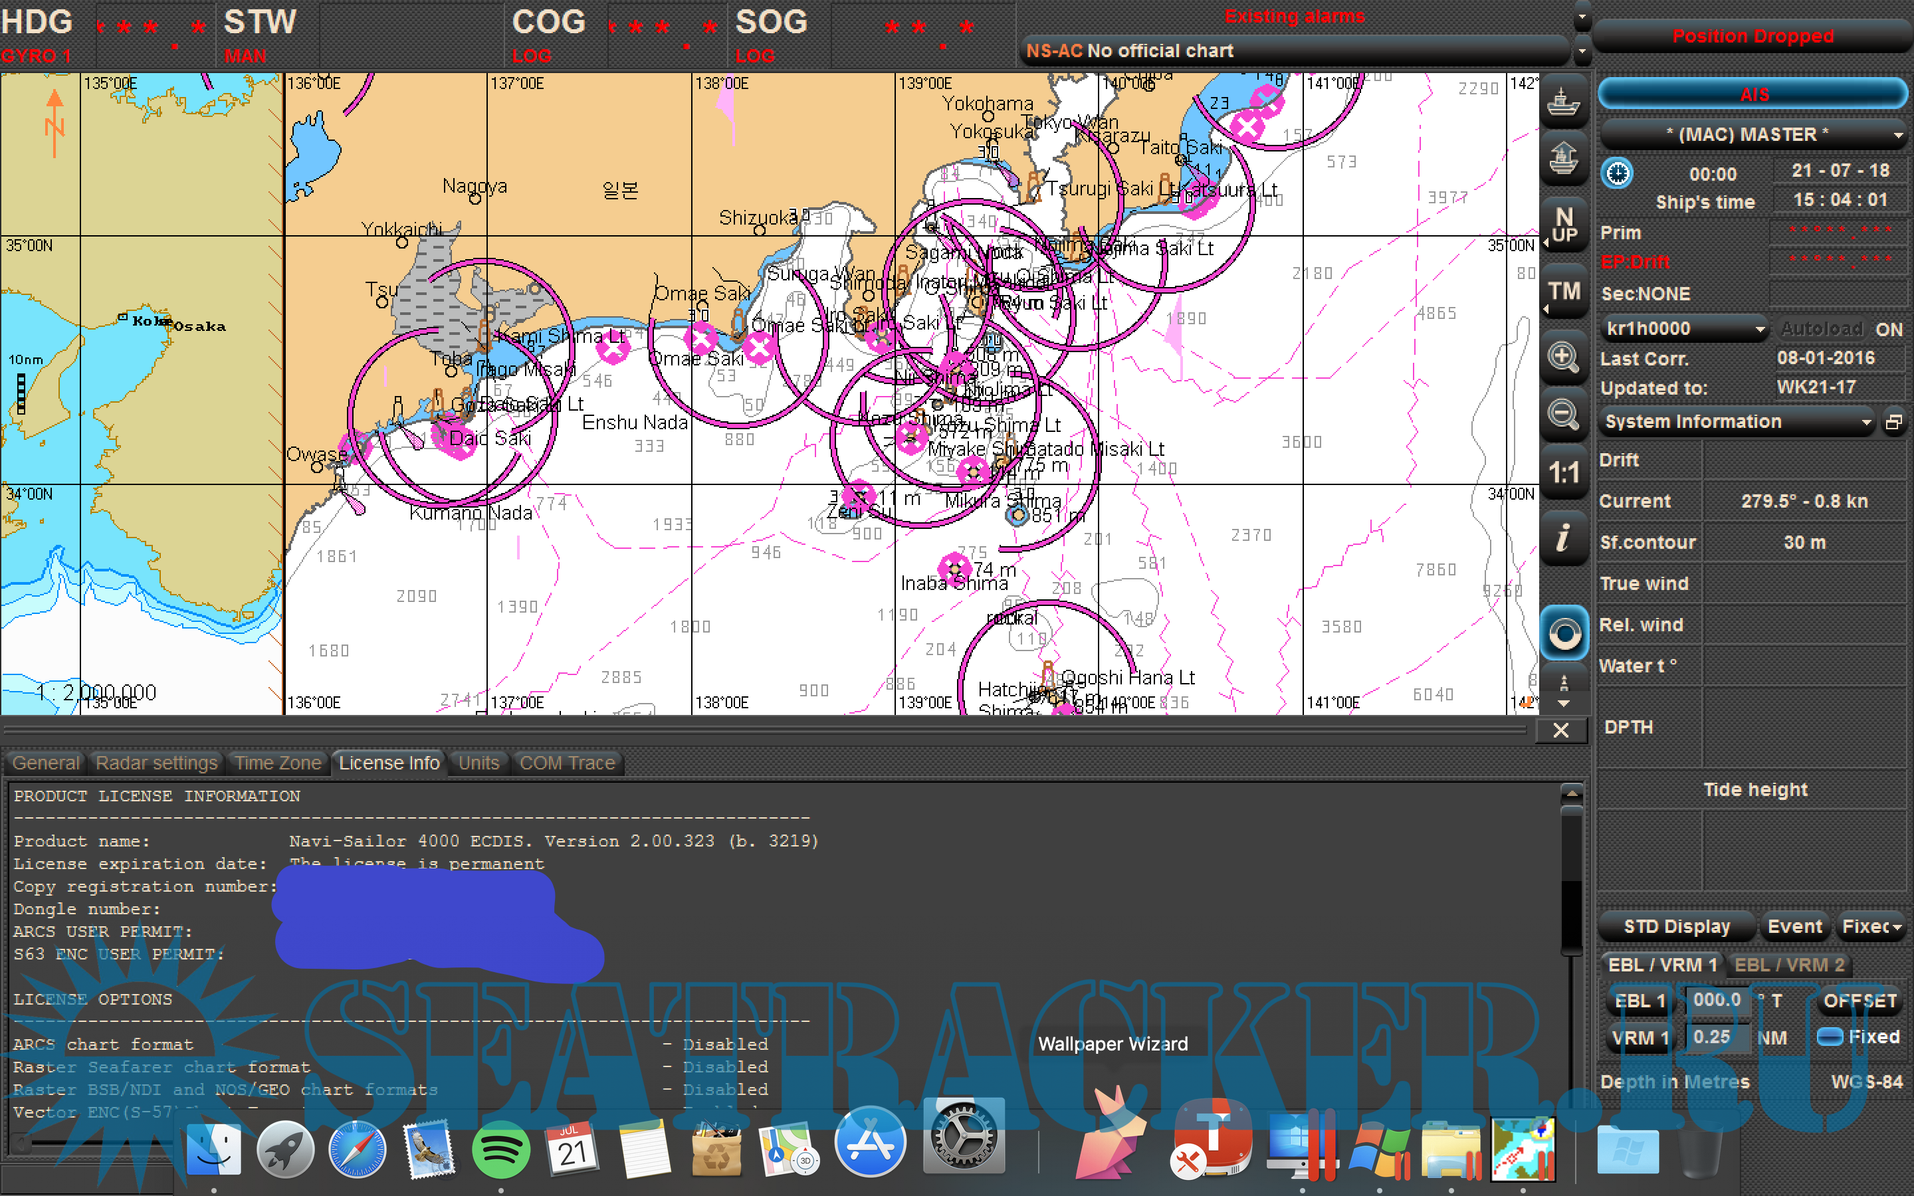This screenshot has width=1914, height=1196.
Task: Toggle the VRM Fixed option
Action: click(1828, 1037)
